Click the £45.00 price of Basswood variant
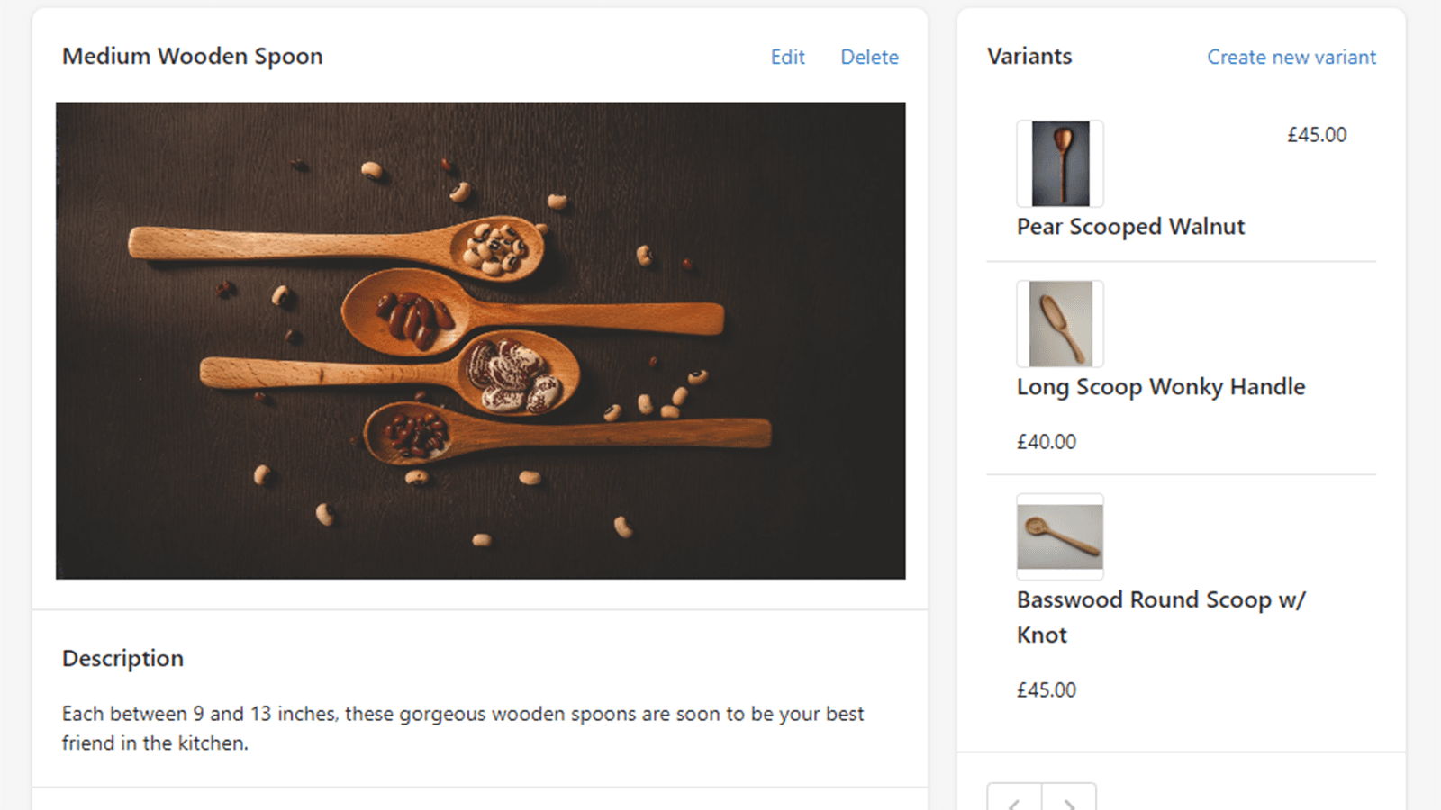Image resolution: width=1441 pixels, height=810 pixels. tap(1046, 689)
